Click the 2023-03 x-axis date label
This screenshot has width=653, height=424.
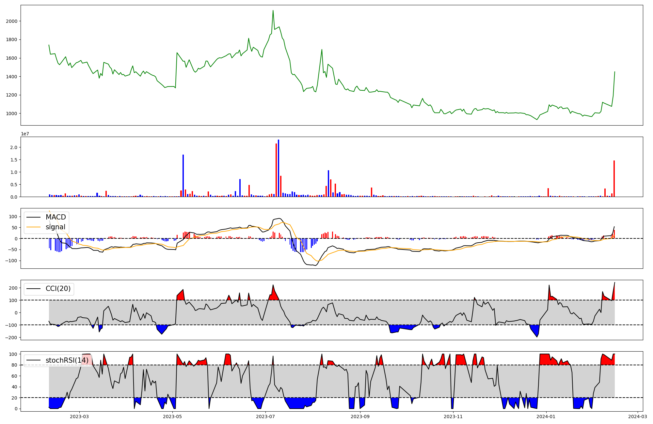(79, 416)
